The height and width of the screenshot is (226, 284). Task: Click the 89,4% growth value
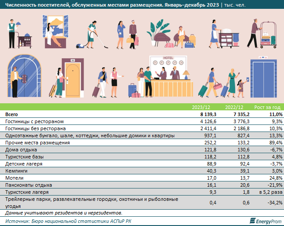click(276, 143)
